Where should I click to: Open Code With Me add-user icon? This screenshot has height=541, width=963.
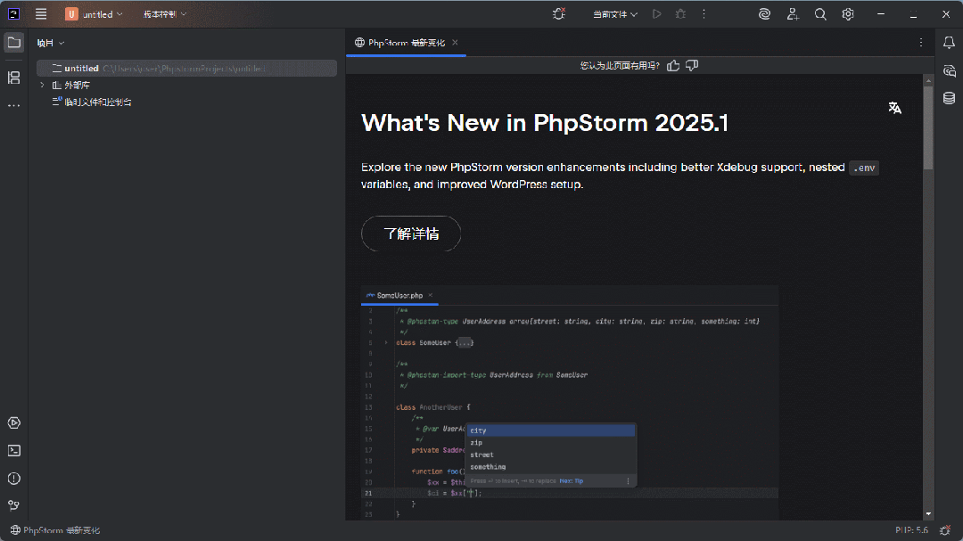point(793,13)
